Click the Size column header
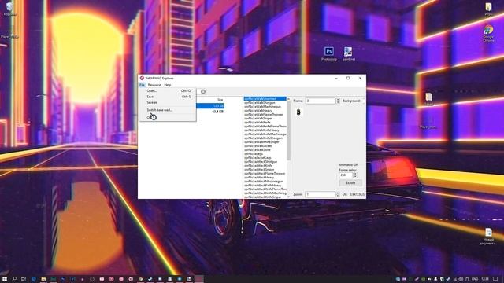Image resolution: width=504 pixels, height=283 pixels. 220,100
